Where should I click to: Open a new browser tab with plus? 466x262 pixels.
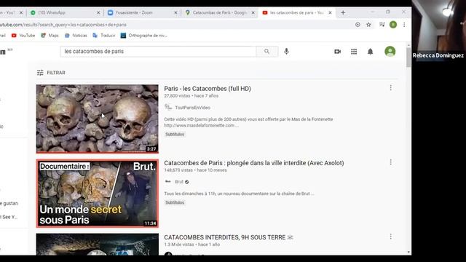point(343,12)
